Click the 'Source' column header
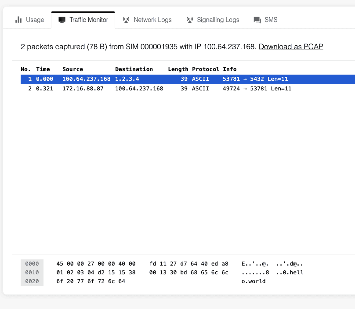This screenshot has width=355, height=309. point(72,69)
